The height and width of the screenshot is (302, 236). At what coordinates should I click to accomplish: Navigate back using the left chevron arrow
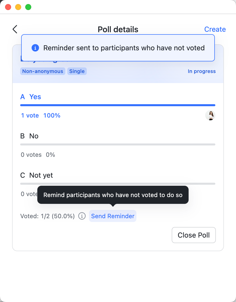tap(15, 29)
